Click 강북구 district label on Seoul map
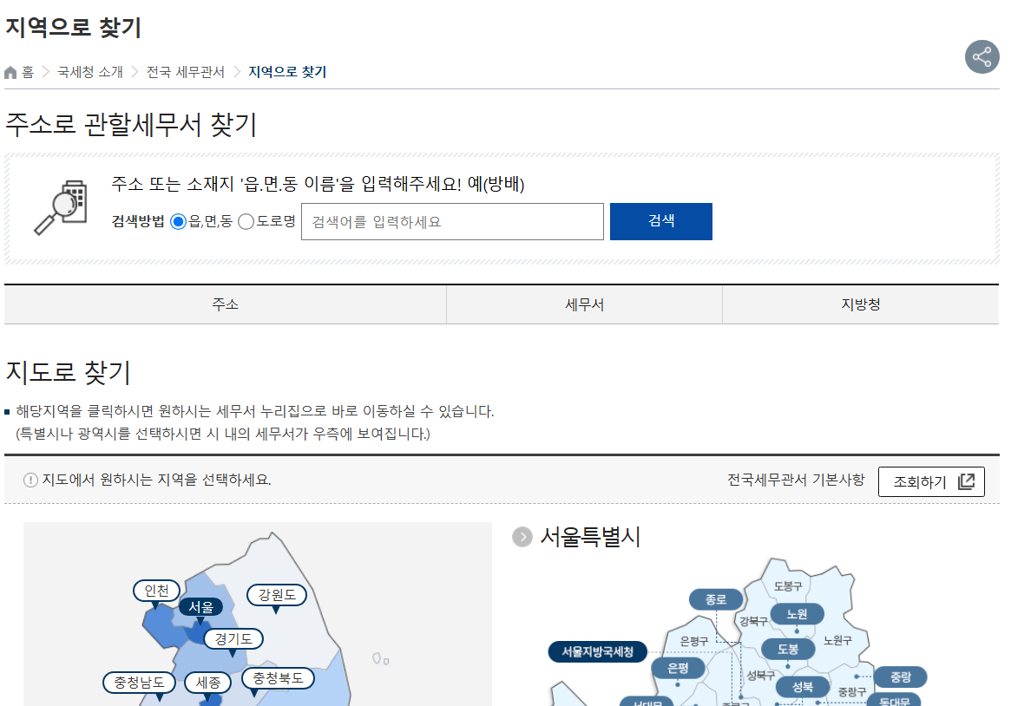Viewport: 1011px width, 706px height. (753, 621)
